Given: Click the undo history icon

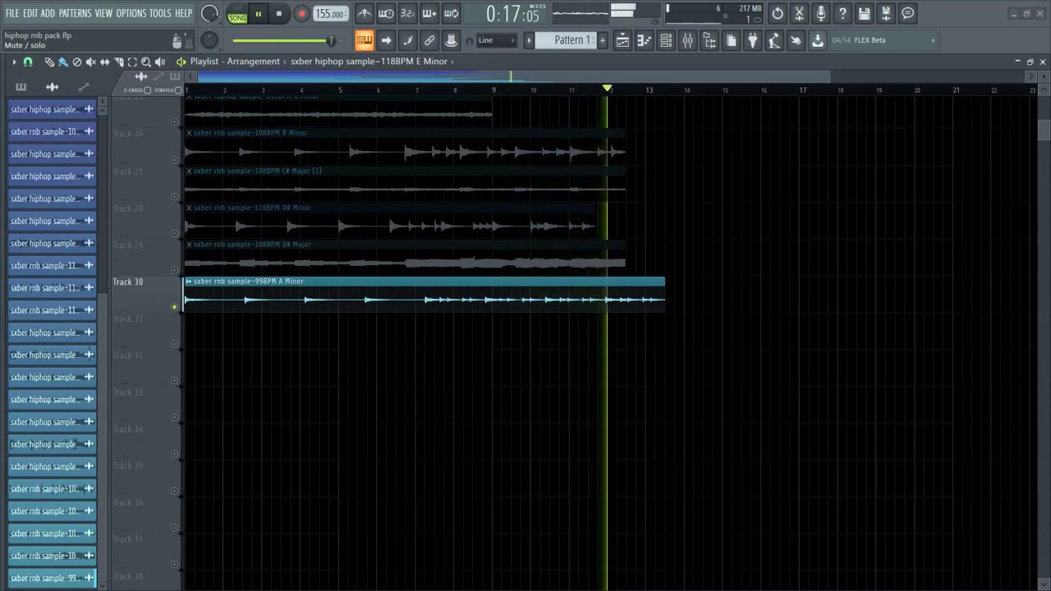Looking at the screenshot, I should [x=778, y=13].
